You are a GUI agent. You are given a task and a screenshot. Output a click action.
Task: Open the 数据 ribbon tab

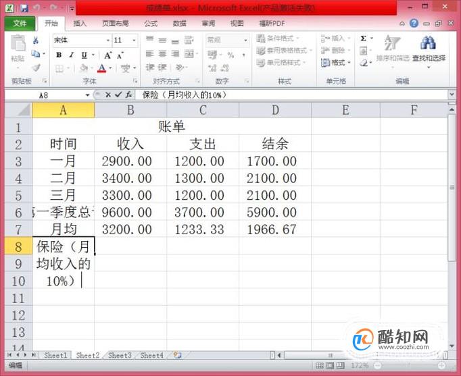point(179,24)
